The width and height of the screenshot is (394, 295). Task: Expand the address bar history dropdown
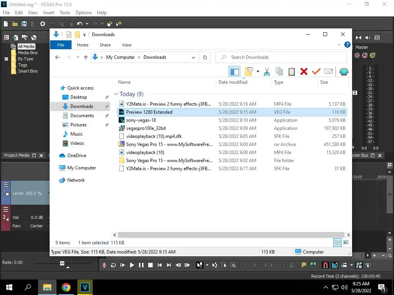194,58
